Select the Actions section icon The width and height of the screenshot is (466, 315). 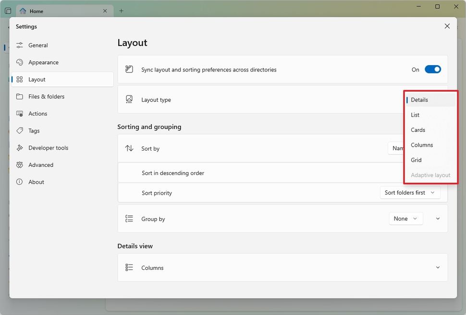pos(19,114)
